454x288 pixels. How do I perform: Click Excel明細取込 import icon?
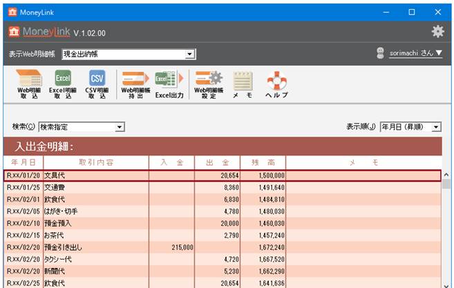click(x=63, y=84)
